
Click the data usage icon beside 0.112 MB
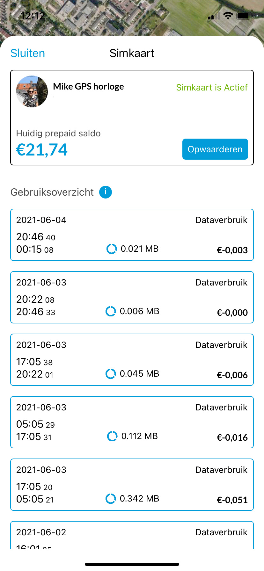112,436
